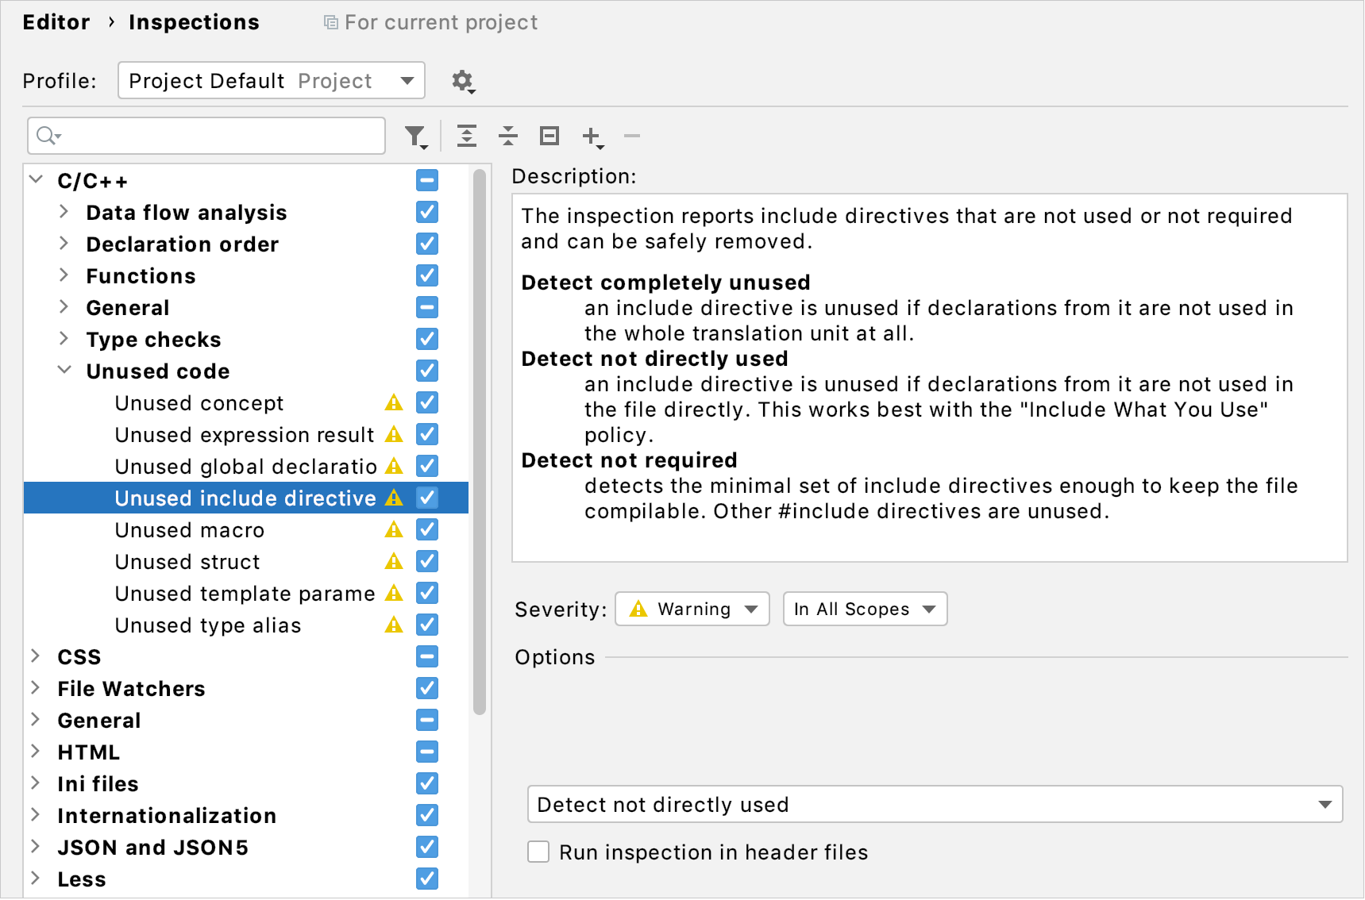Click inside the inspections search field
Image resolution: width=1365 pixels, height=900 pixels.
pyautogui.click(x=206, y=136)
